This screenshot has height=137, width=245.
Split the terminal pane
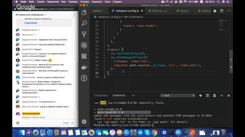coord(207,96)
